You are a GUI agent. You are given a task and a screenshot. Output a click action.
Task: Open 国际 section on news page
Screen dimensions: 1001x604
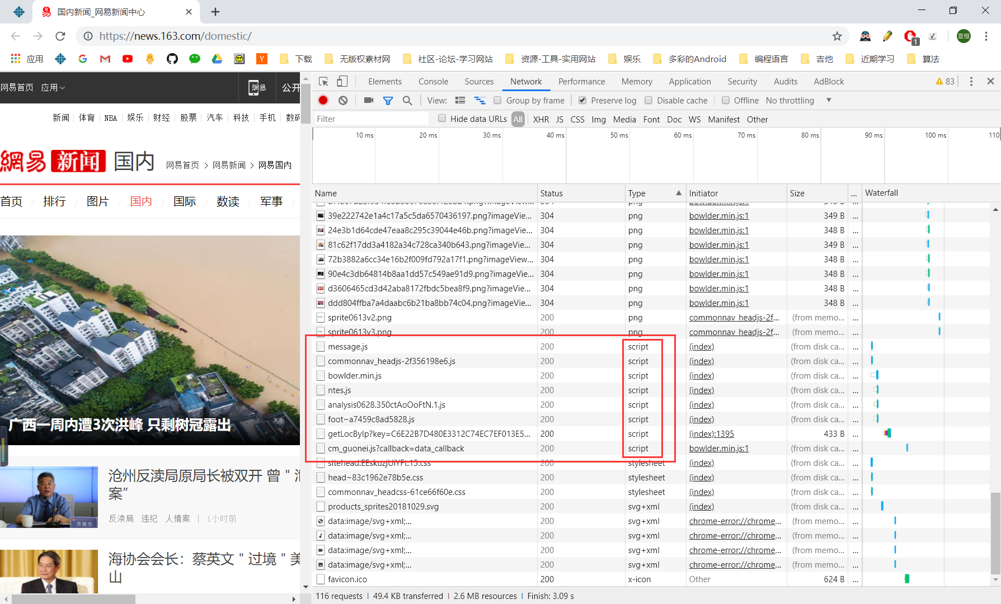(x=184, y=201)
